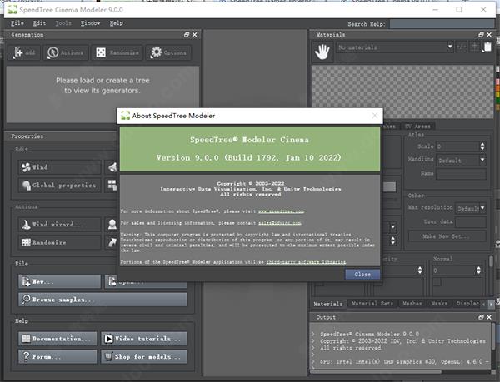500x382 pixels.
Task: Open the Wind properties button
Action: (x=55, y=167)
